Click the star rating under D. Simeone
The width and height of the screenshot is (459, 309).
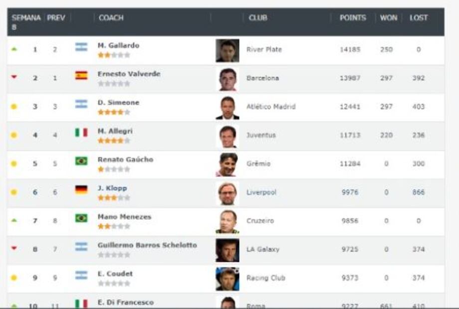(x=114, y=112)
